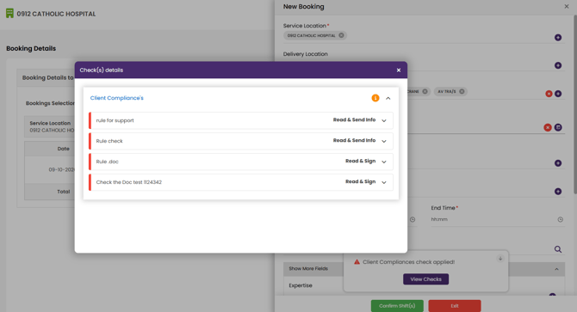577x312 pixels.
Task: Expand the 'Rule .doc' row chevron
Action: tap(384, 162)
